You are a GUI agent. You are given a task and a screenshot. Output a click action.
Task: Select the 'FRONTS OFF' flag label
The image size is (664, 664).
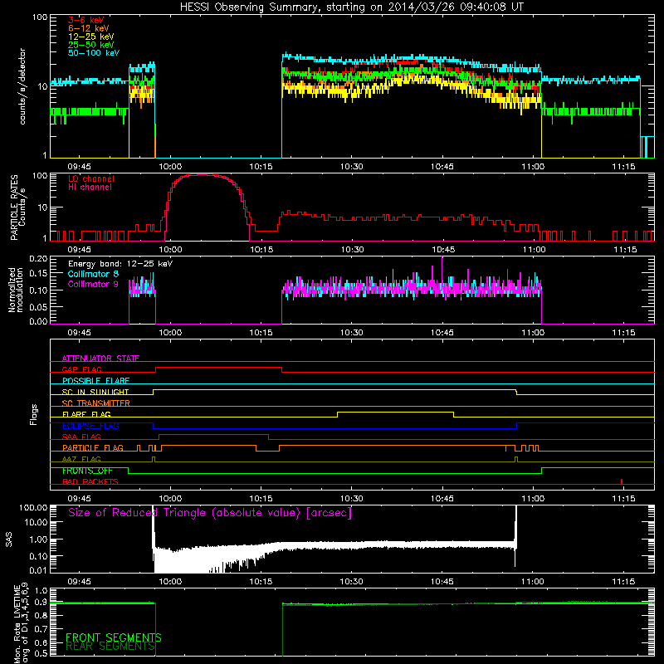(87, 471)
